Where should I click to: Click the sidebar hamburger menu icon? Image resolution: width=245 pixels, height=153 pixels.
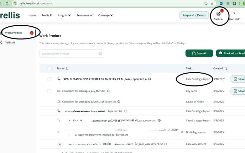pos(1,33)
